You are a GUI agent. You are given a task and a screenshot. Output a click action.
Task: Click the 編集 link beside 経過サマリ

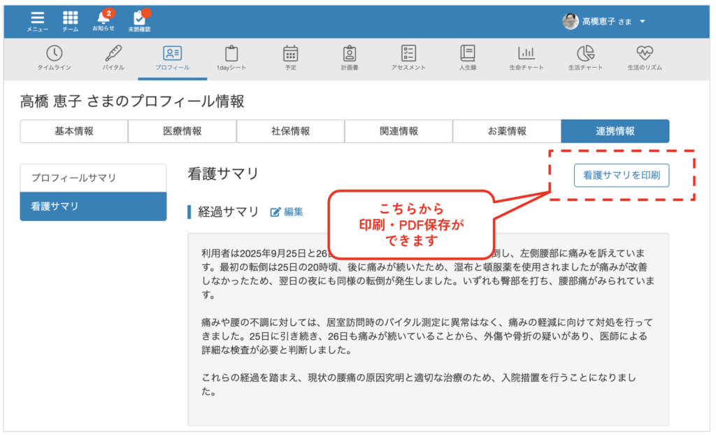(287, 212)
